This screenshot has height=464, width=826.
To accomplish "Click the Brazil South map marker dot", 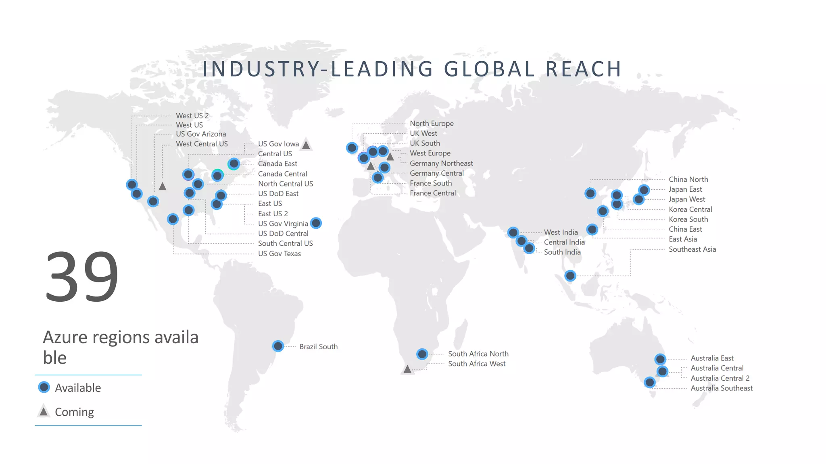I will click(278, 346).
